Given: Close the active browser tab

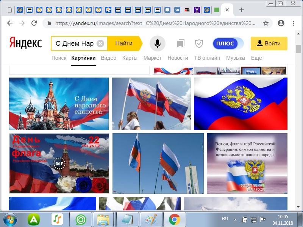Looking at the screenshot, I should point(227,10).
